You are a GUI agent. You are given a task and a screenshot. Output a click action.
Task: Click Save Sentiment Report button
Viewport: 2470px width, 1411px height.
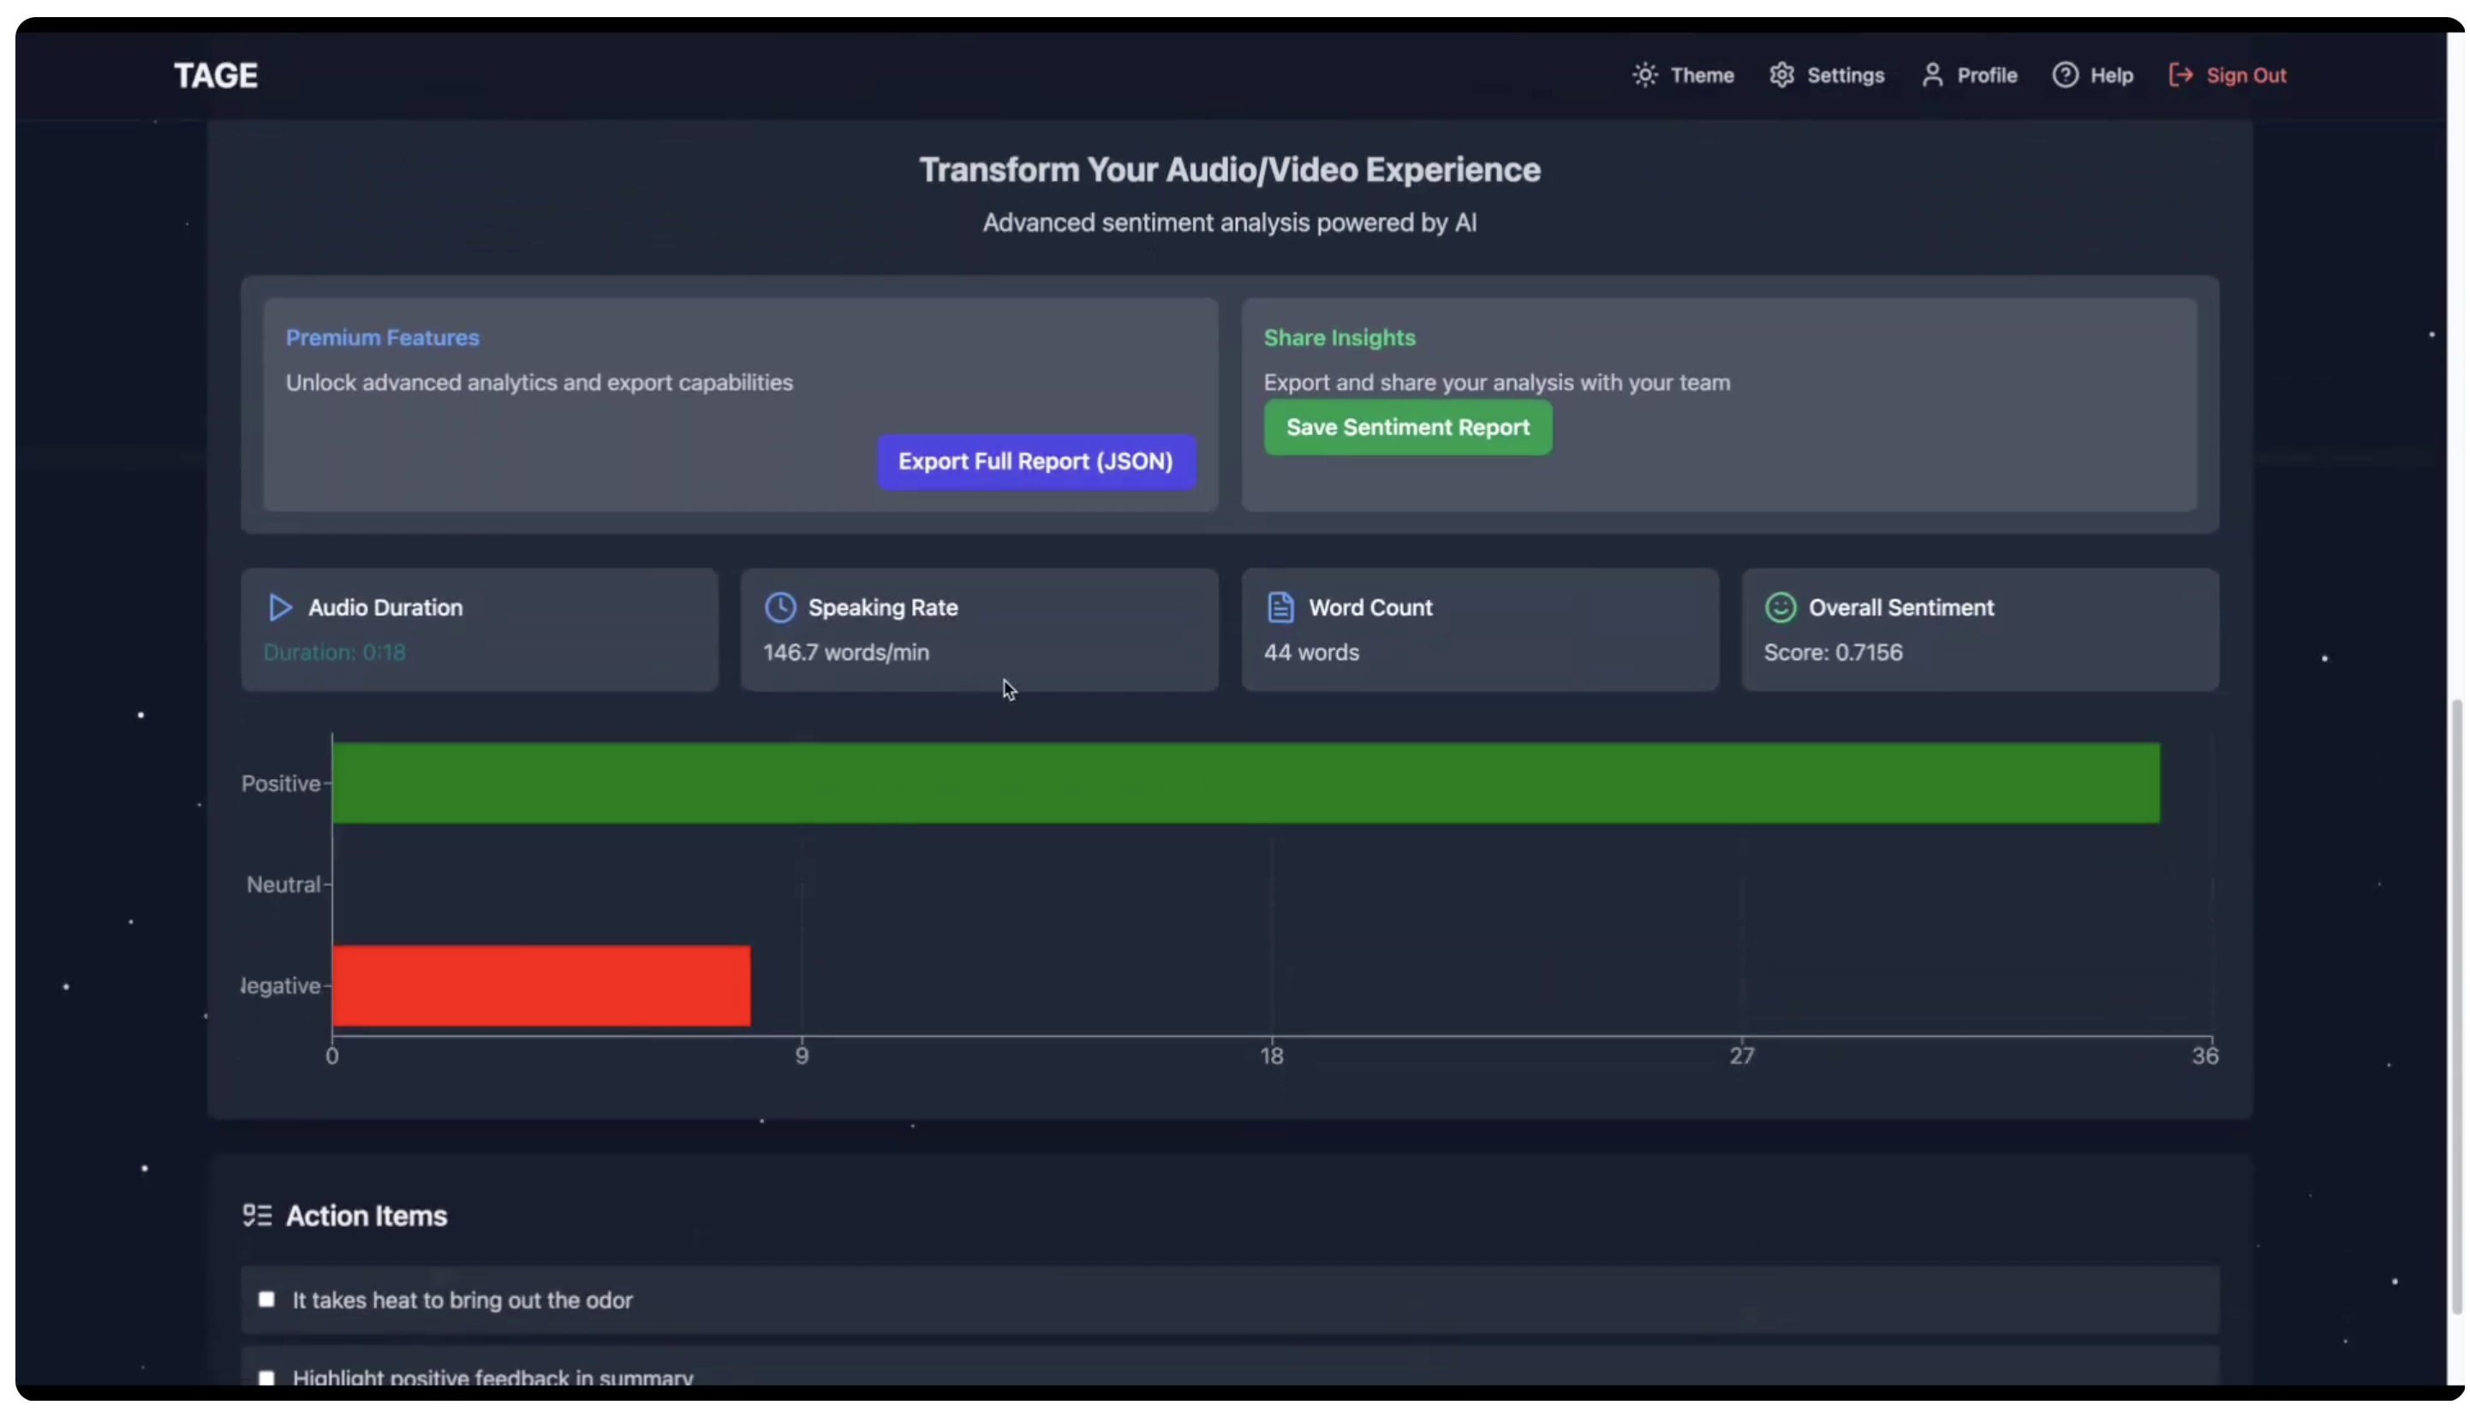tap(1407, 427)
